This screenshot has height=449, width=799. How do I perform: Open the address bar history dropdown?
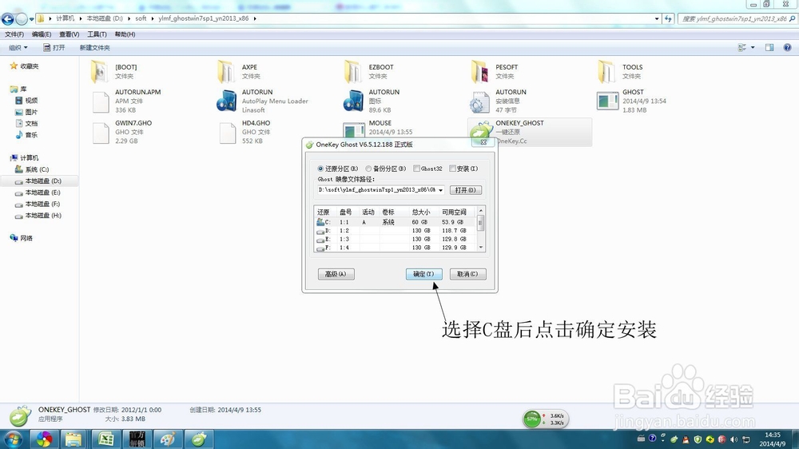tap(657, 19)
